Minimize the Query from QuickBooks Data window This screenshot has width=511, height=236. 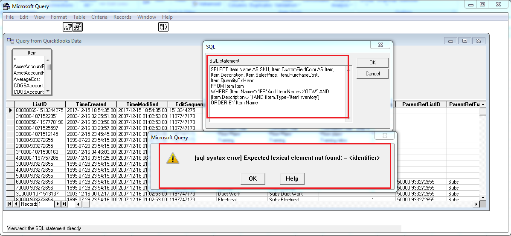click(450, 41)
